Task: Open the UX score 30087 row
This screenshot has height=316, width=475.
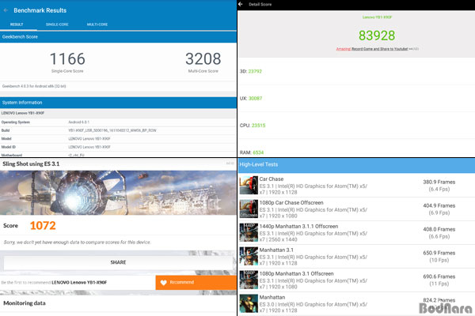Action: [356, 98]
